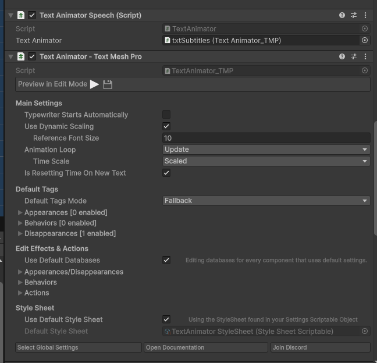
Task: Expand Behaviors under Edit Effects & Actions
Action: 20,282
